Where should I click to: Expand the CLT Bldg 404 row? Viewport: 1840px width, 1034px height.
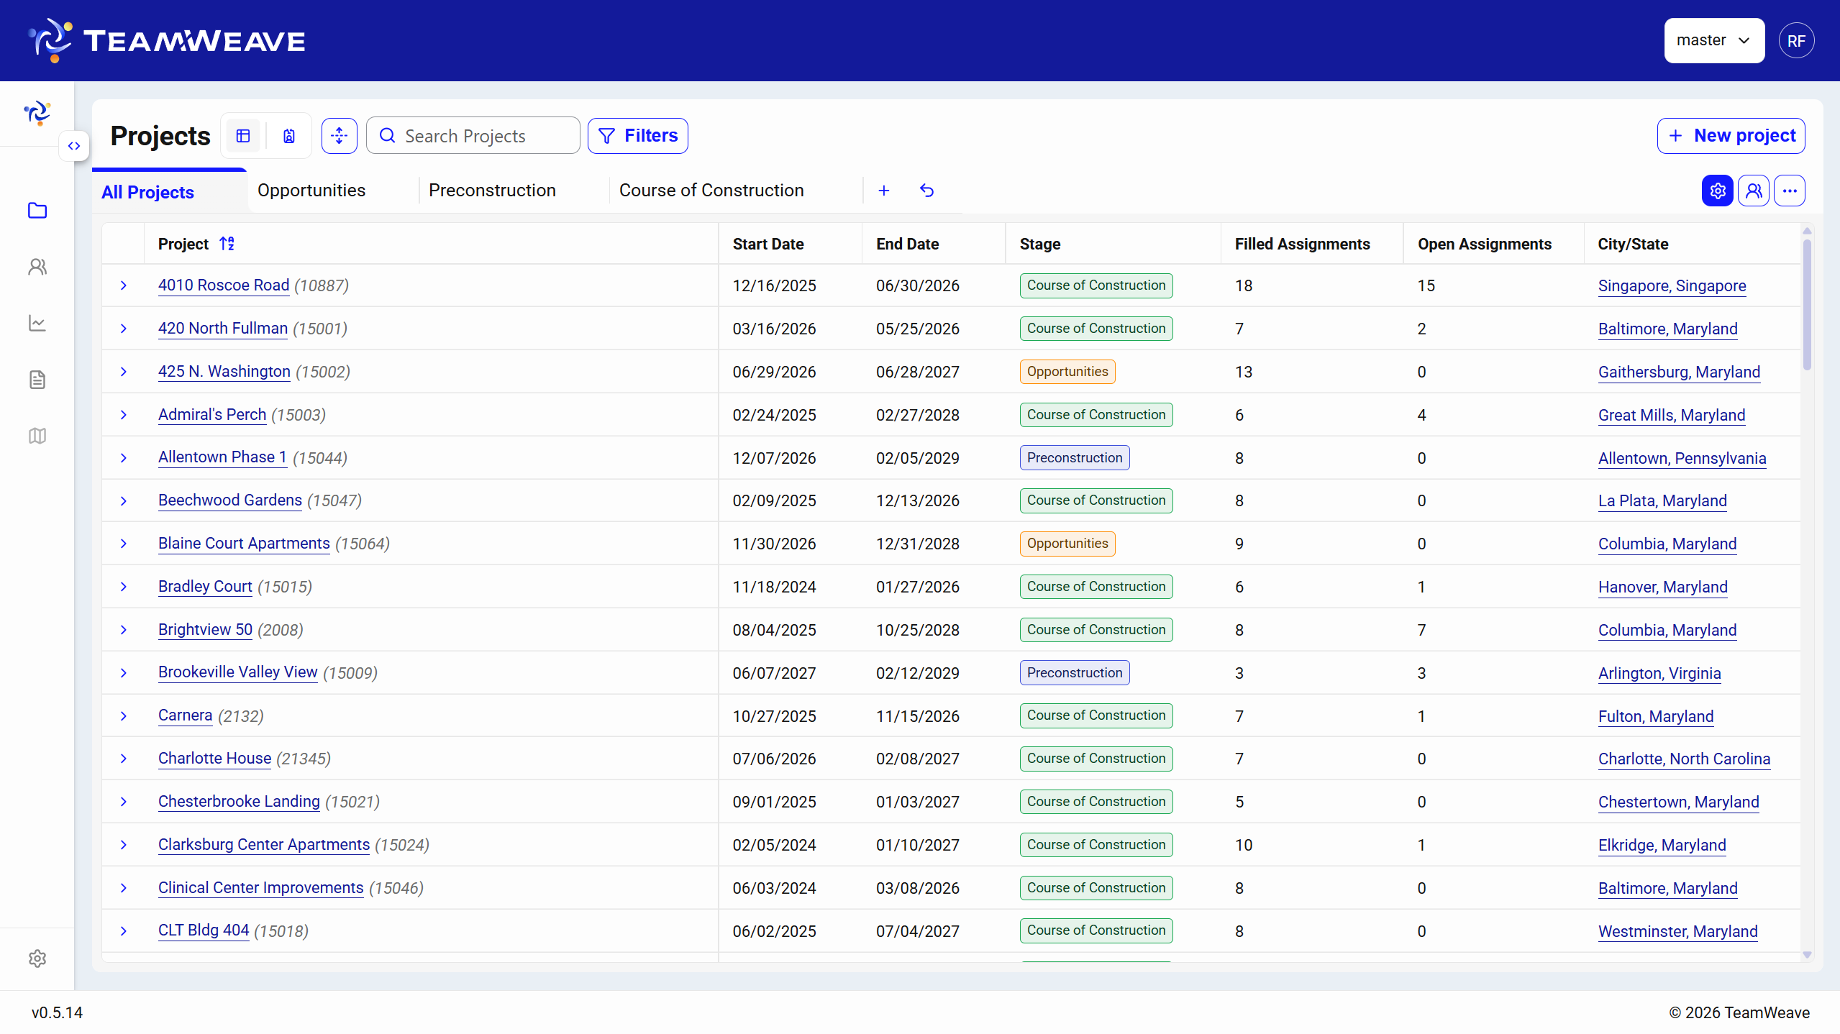(x=124, y=931)
